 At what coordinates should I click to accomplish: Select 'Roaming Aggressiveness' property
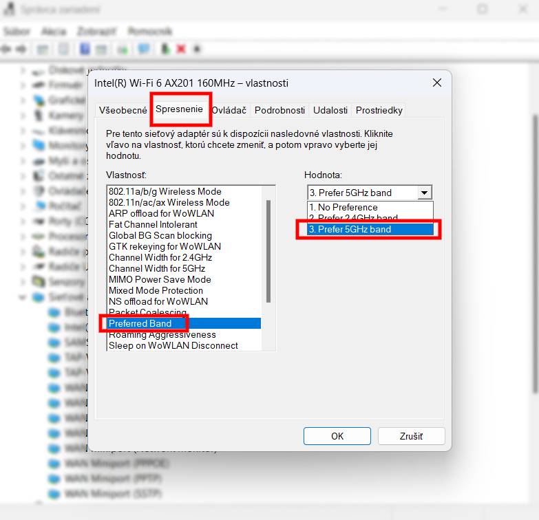coord(184,334)
